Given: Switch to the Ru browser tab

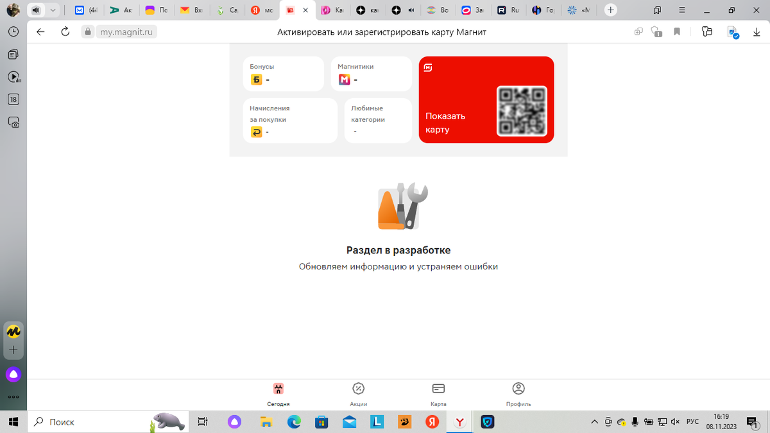Looking at the screenshot, I should pyautogui.click(x=508, y=10).
